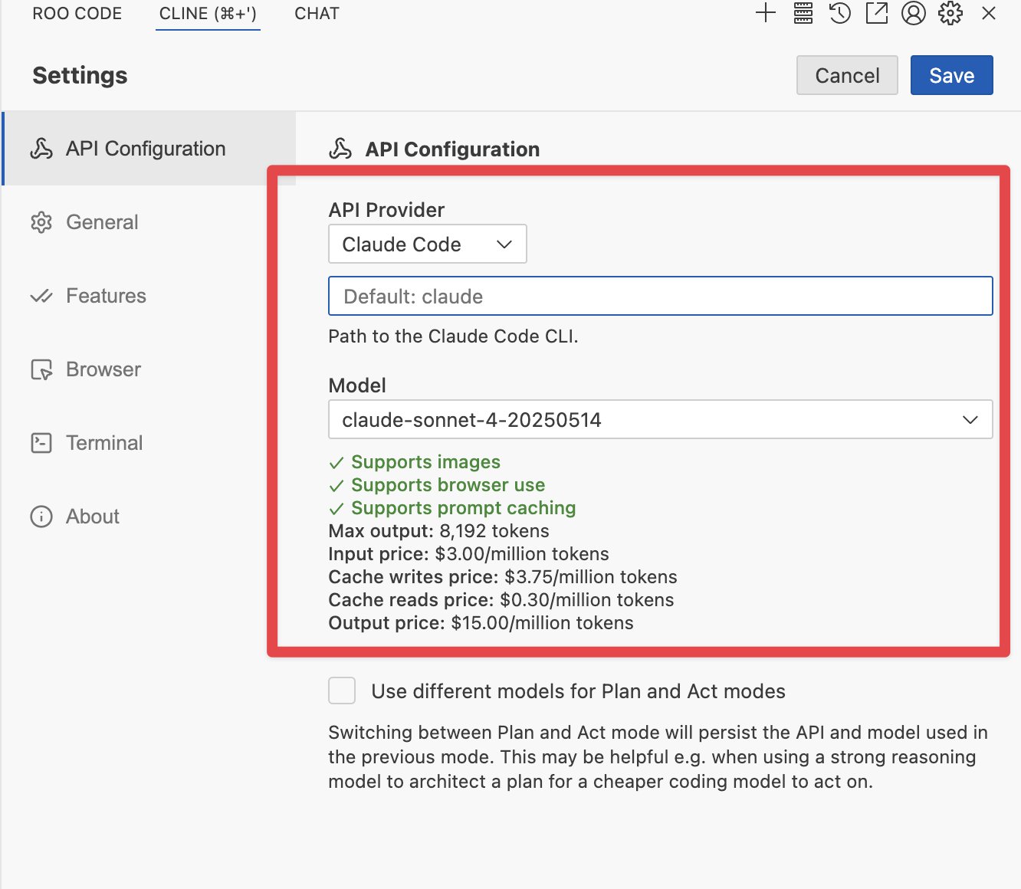Open the history clock icon
Viewport: 1021px width, 889px height.
tap(840, 13)
